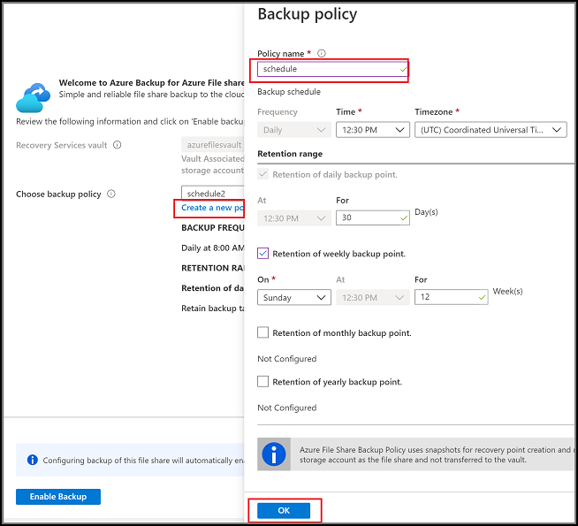Toggle Retention of weekly backup point checkbox
This screenshot has width=578, height=526.
tap(262, 254)
